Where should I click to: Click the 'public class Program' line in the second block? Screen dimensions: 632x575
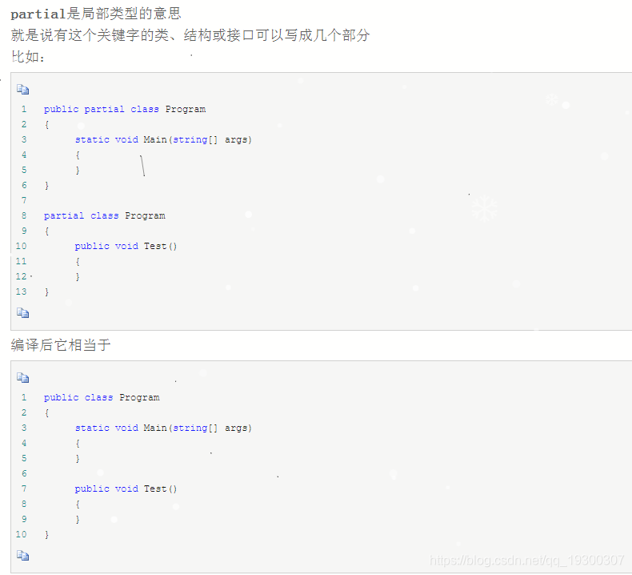point(102,397)
